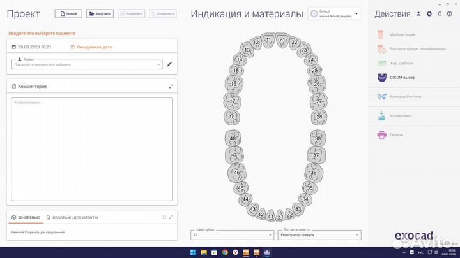
Task: Expand the 3D preview panel
Action: (171, 217)
